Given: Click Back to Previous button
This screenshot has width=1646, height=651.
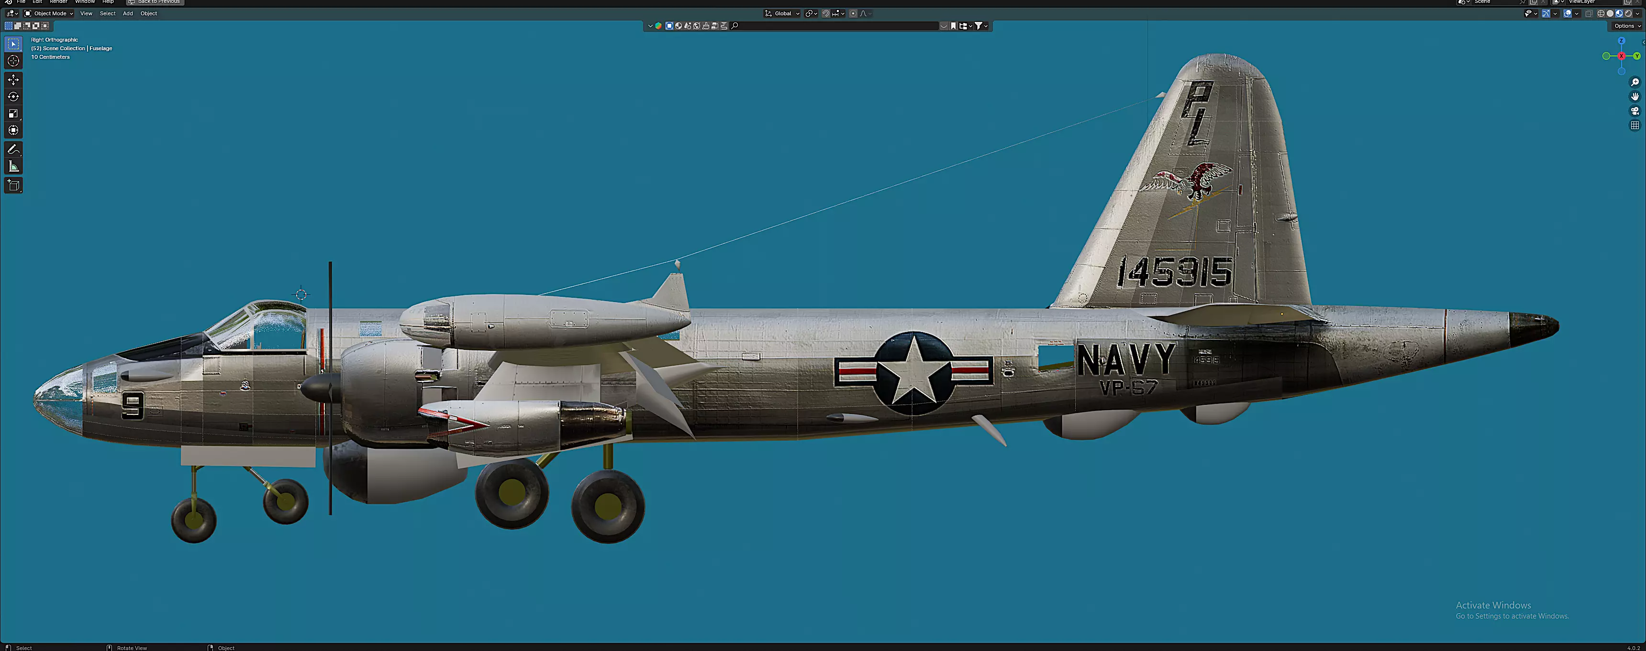Looking at the screenshot, I should tap(156, 2).
